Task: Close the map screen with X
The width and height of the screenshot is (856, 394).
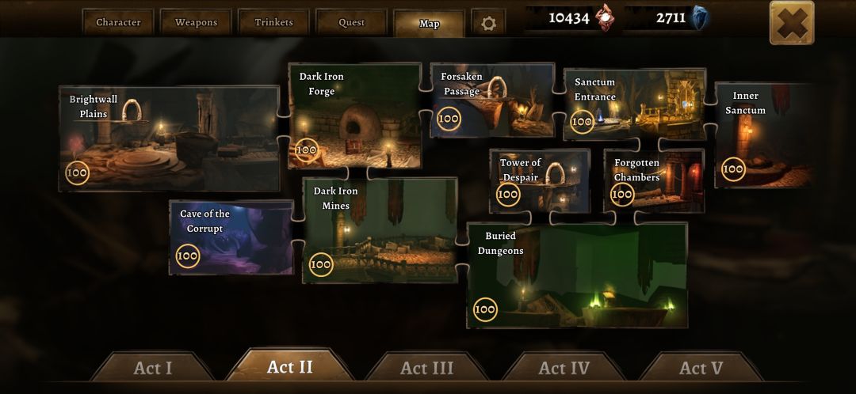Action: click(x=792, y=22)
